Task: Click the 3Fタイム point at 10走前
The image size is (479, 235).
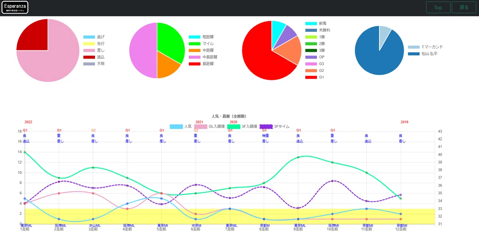Action: coord(333,181)
